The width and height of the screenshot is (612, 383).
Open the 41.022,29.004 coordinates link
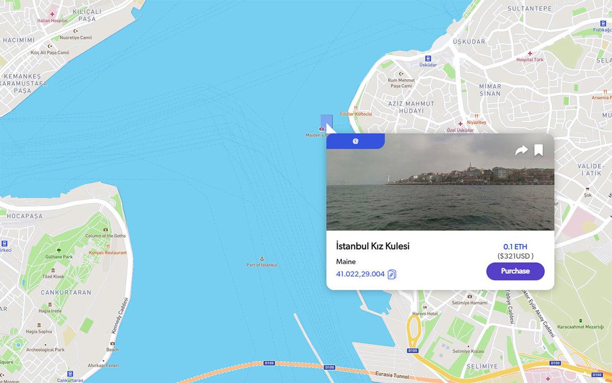(x=360, y=274)
